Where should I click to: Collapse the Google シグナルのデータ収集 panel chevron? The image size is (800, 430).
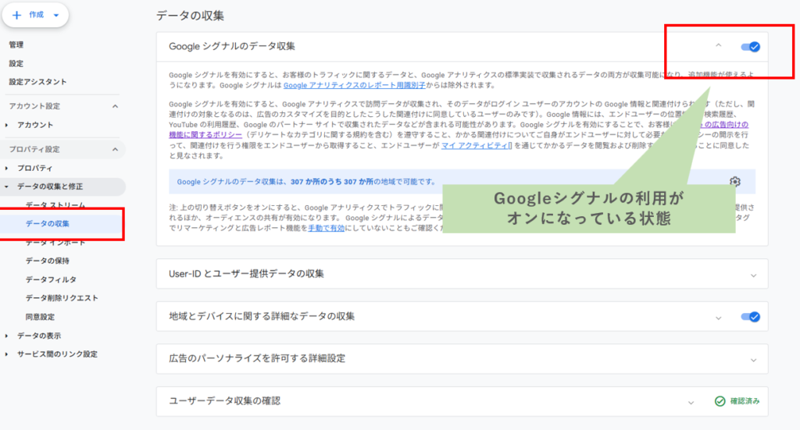click(718, 46)
